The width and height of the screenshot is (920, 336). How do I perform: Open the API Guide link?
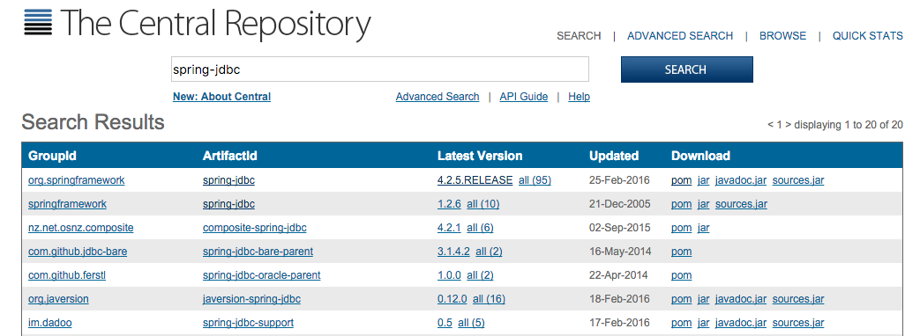(x=523, y=97)
